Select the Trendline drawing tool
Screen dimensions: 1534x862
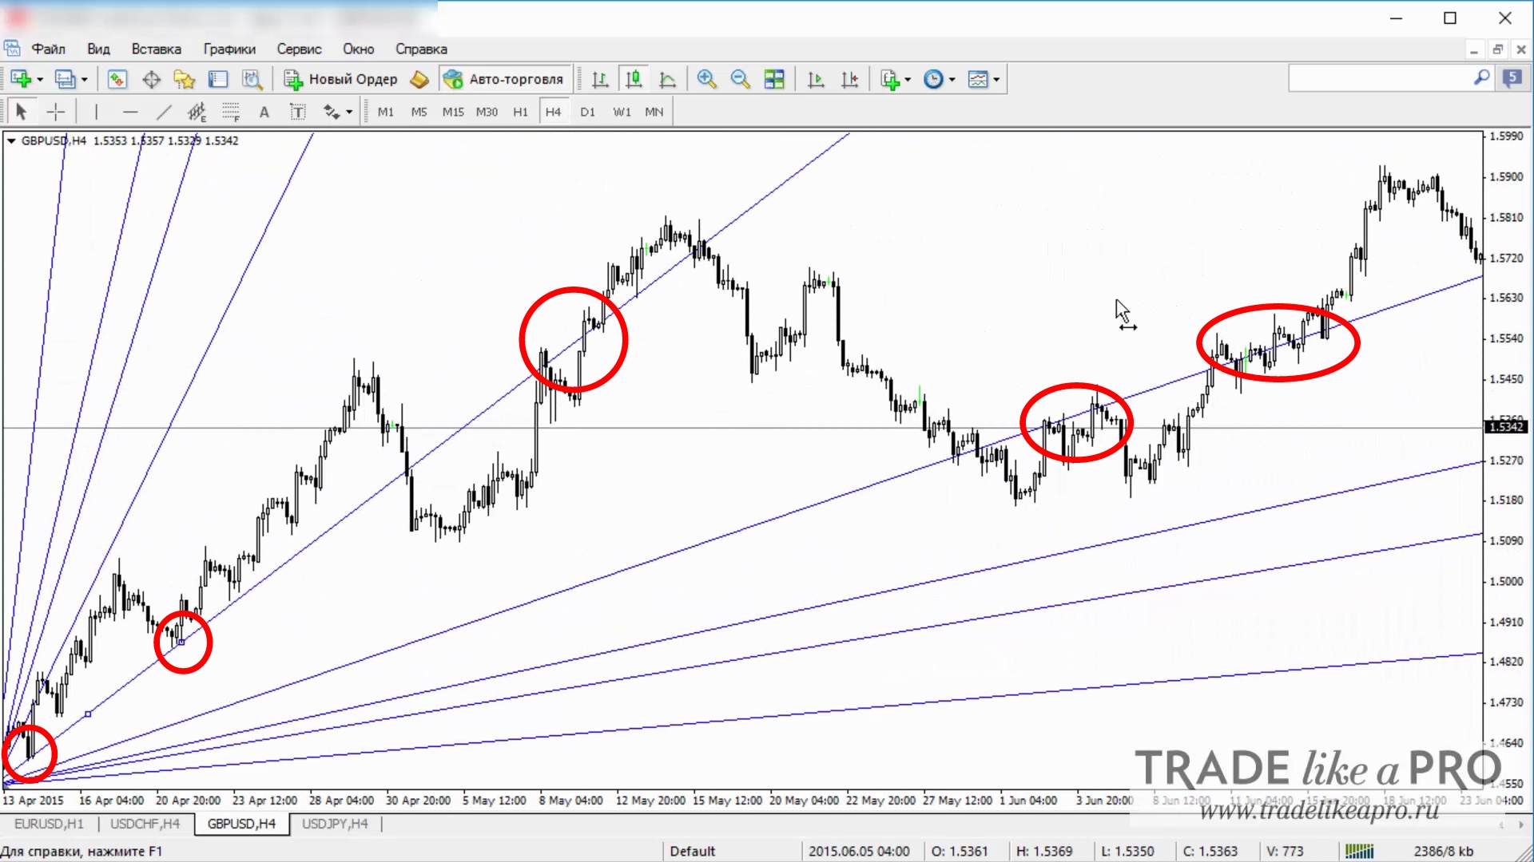tap(164, 112)
